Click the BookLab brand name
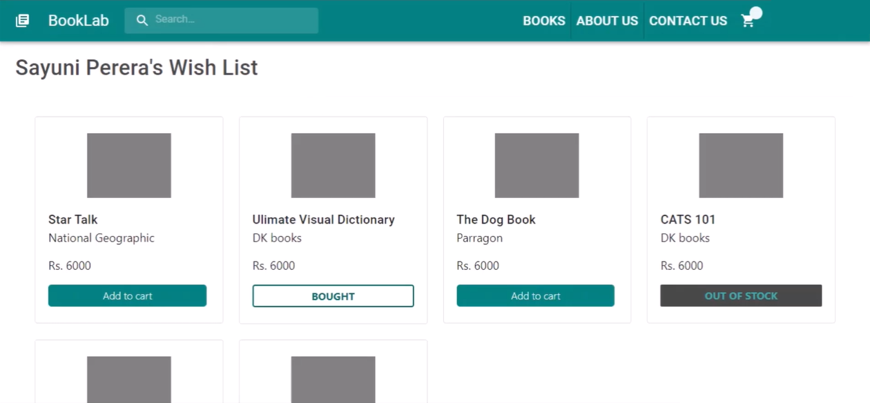This screenshot has height=403, width=870. click(78, 21)
